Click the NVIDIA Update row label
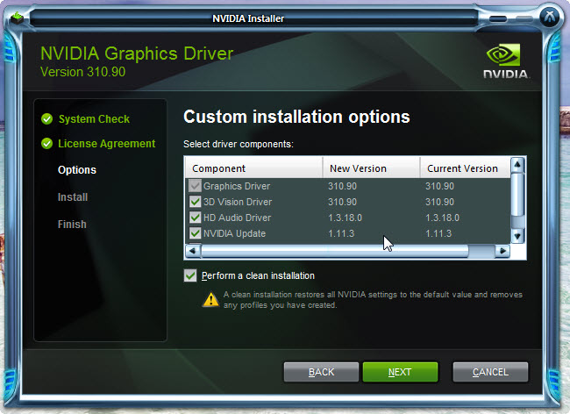 [x=234, y=233]
